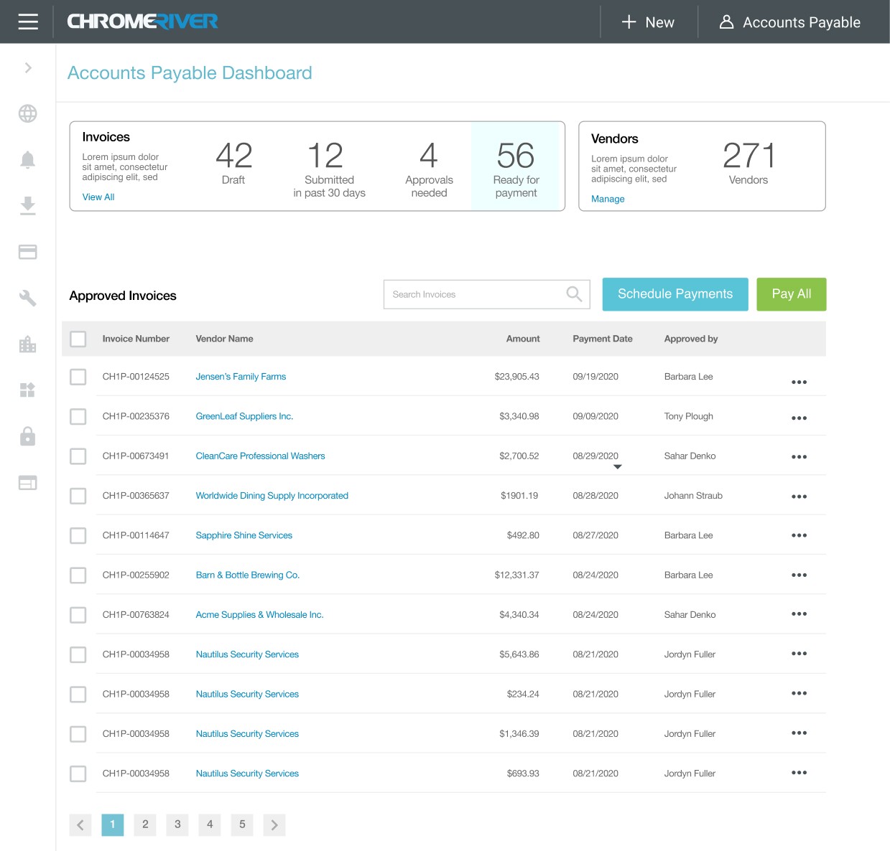Check invoice CH1P-00114647 checkbox
Viewport: 890px width, 851px height.
pos(78,535)
